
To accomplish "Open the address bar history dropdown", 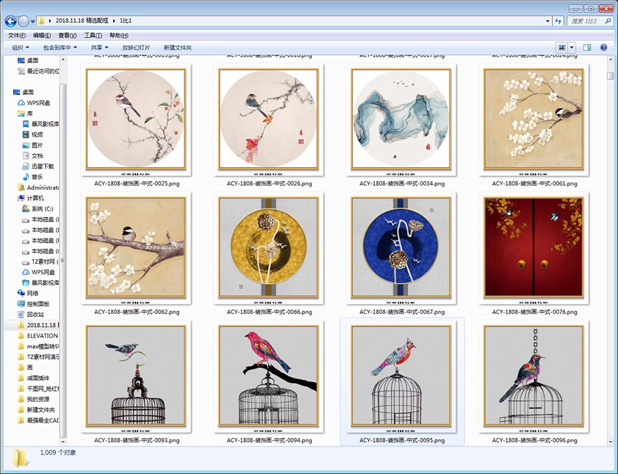I will (547, 21).
